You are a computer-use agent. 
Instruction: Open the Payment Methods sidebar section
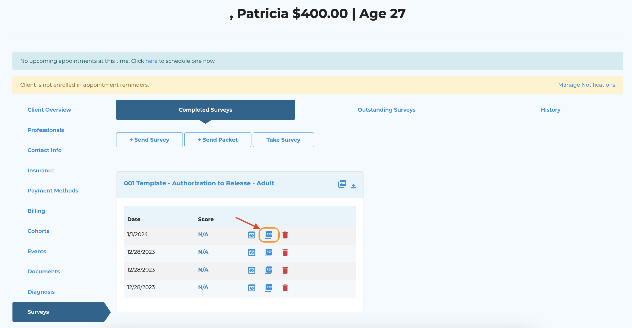(53, 191)
